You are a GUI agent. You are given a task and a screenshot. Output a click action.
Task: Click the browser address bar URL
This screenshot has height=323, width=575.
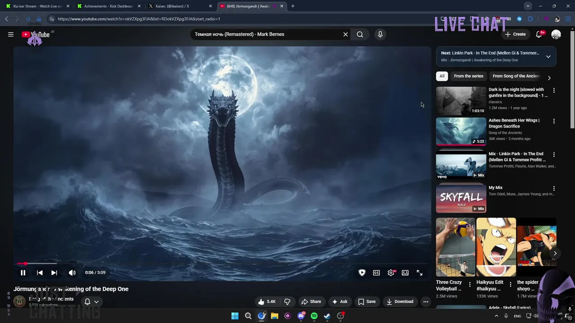pyautogui.click(x=139, y=19)
